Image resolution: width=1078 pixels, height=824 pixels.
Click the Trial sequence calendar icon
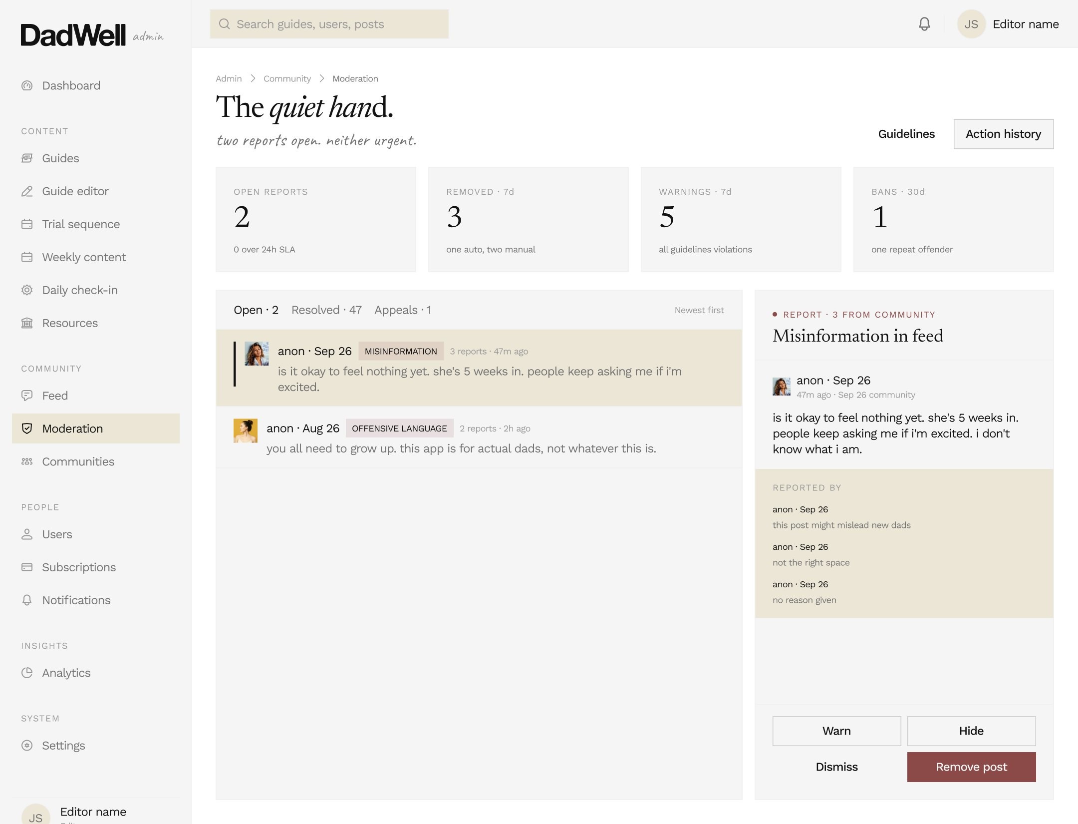27,224
